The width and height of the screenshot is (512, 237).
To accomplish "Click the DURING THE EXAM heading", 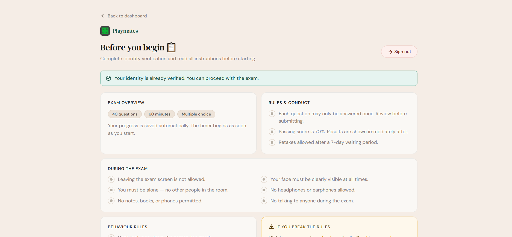I will click(128, 169).
